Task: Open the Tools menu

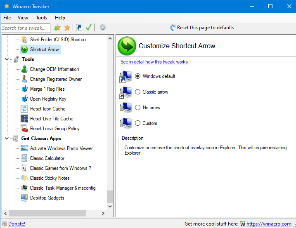Action: (x=42, y=18)
